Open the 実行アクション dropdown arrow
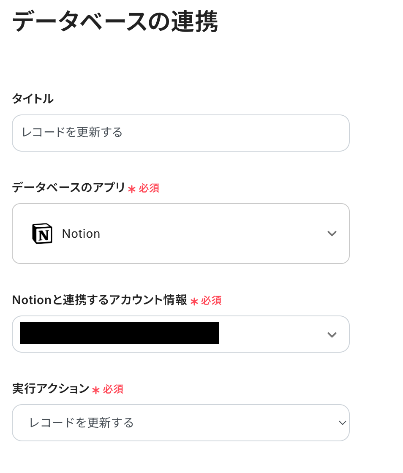The height and width of the screenshot is (473, 403). (342, 423)
